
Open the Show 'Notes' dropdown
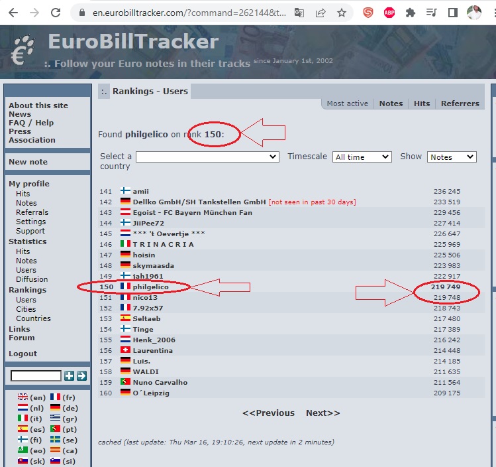point(451,157)
